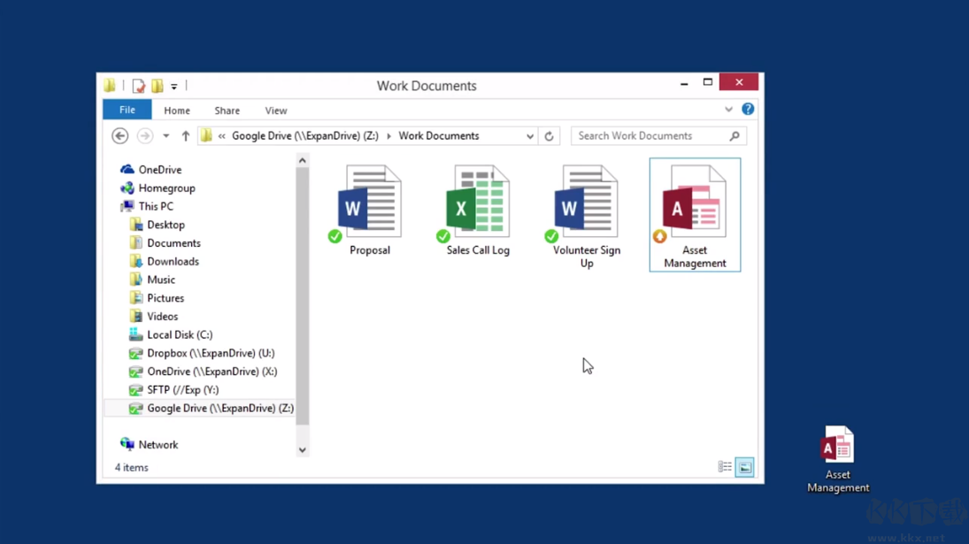Select Dropbox (\\ExpanDrive) (U:) drive
Image resolution: width=969 pixels, height=544 pixels.
pyautogui.click(x=202, y=353)
